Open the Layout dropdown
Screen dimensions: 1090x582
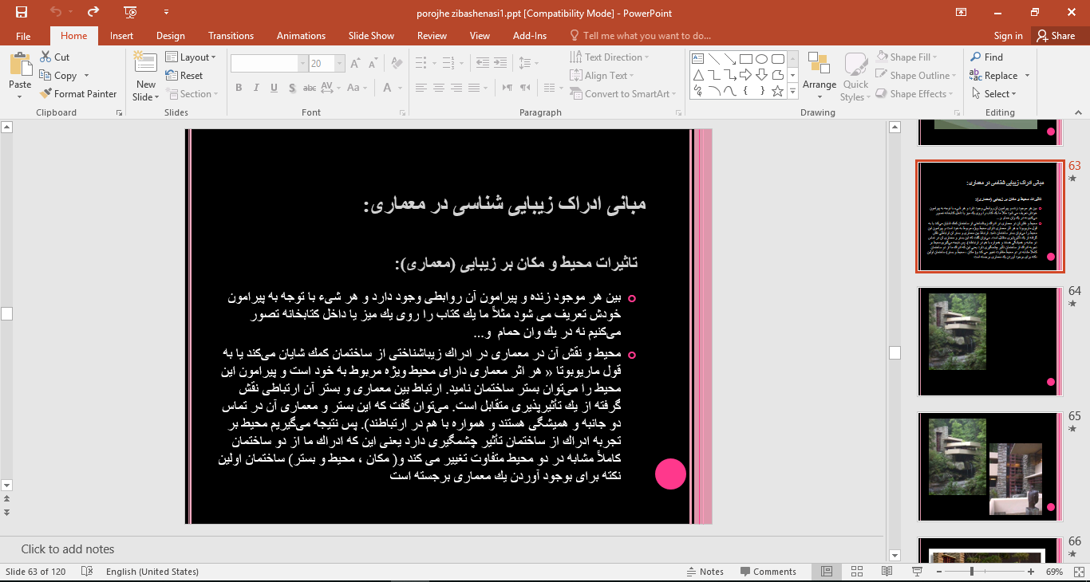coord(191,57)
